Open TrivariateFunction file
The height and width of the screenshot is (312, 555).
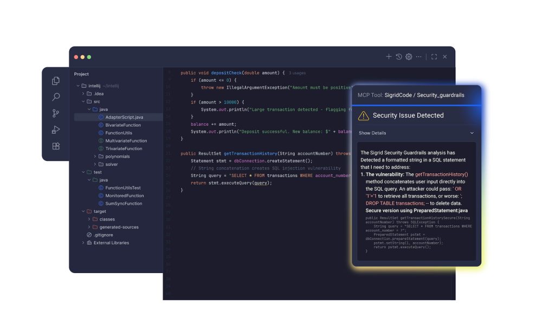point(124,148)
